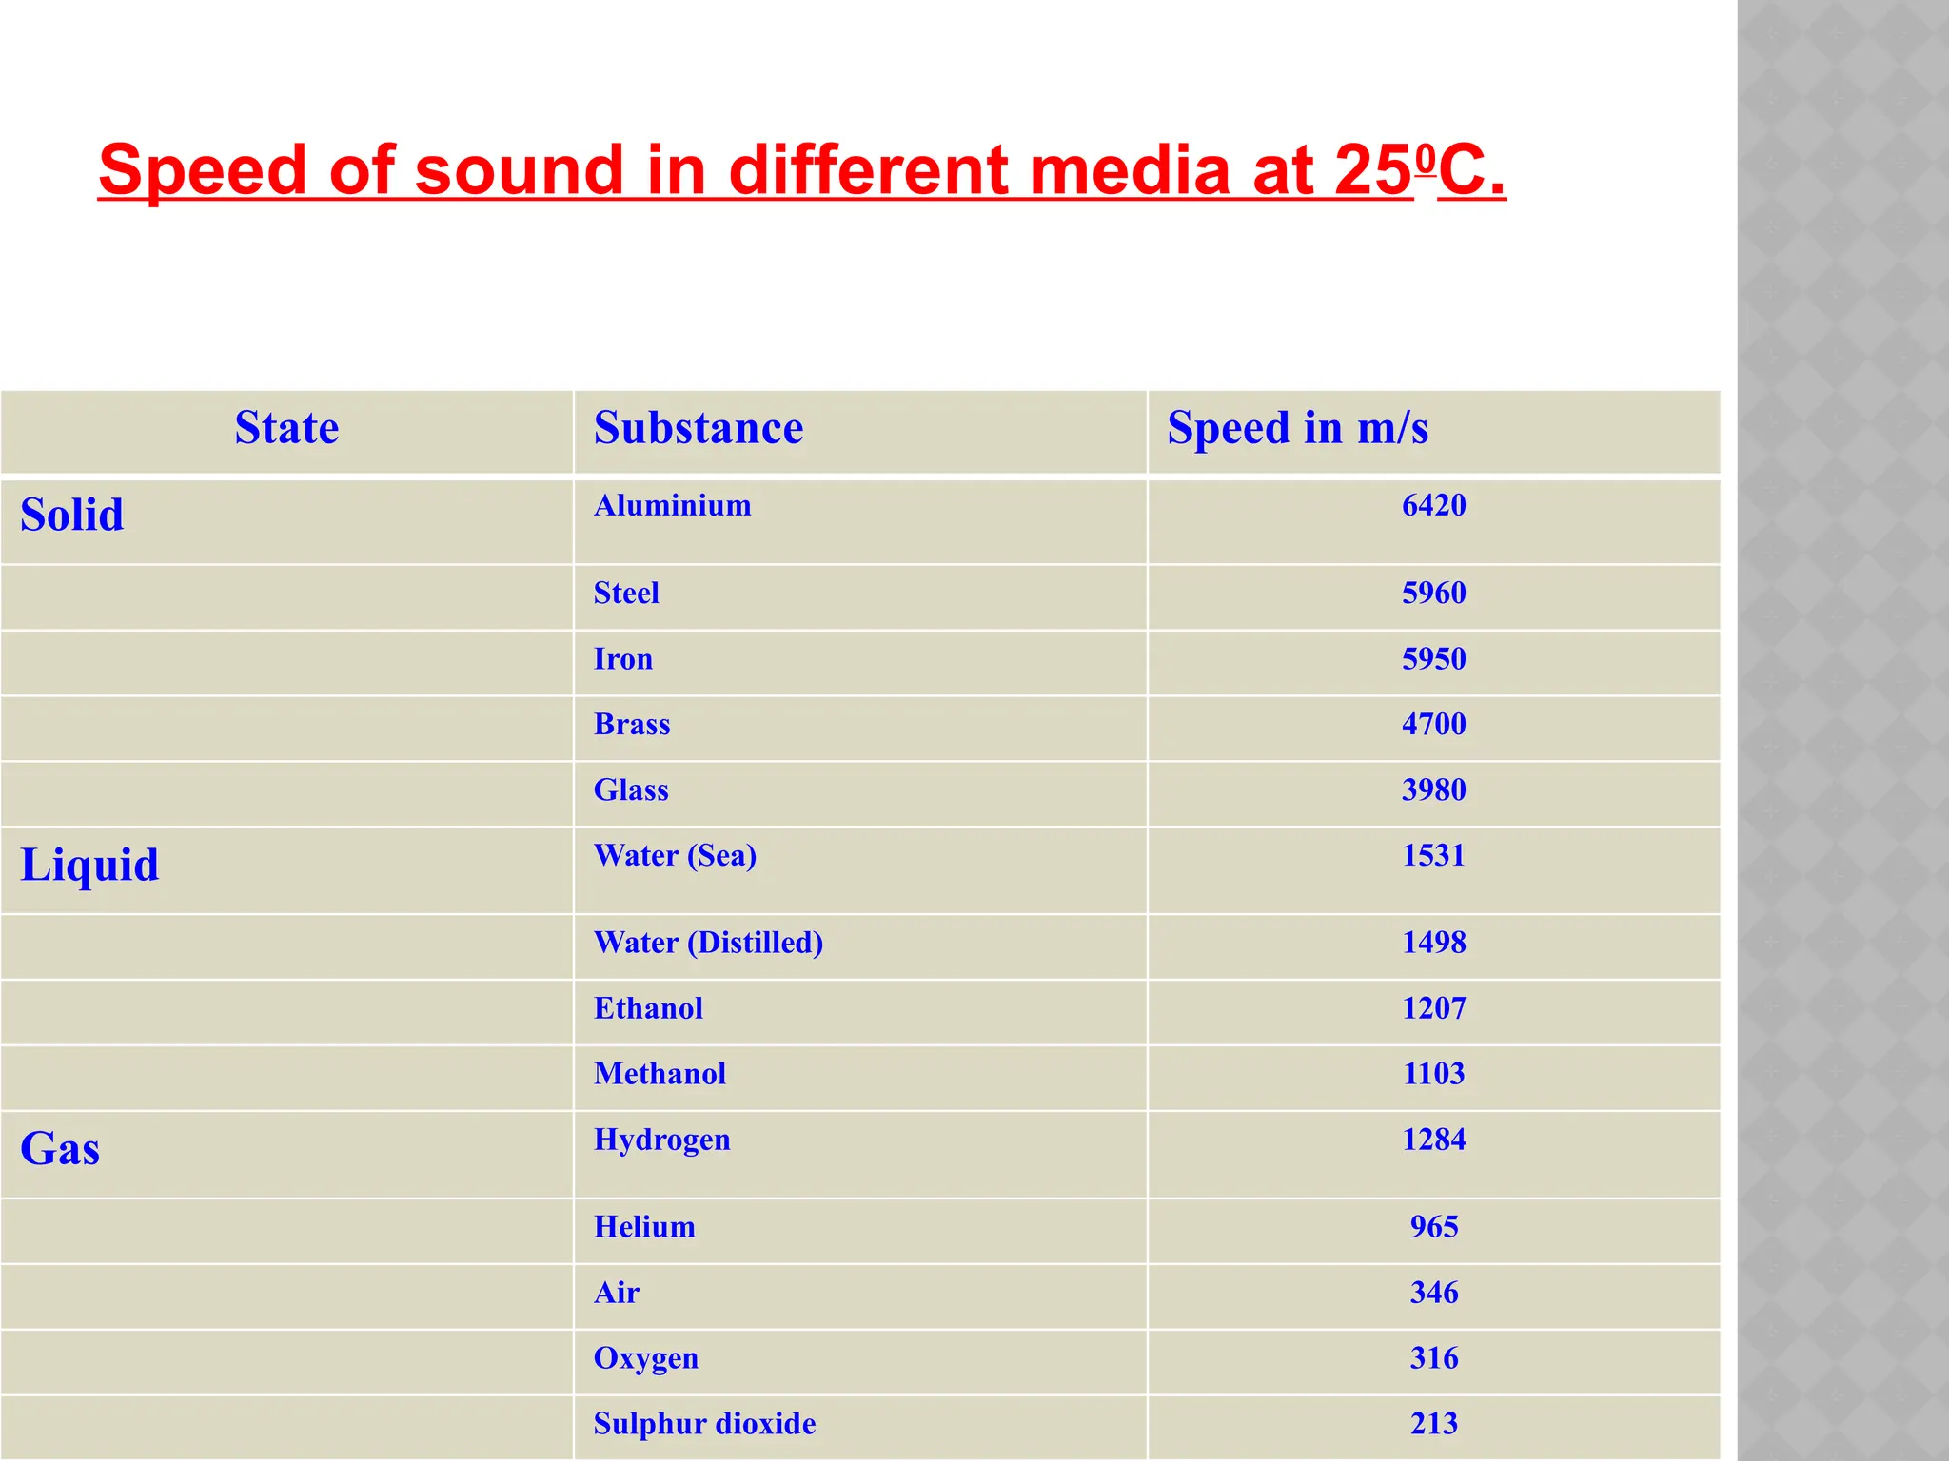Image resolution: width=1949 pixels, height=1461 pixels.
Task: Click the 'Solid' state cell
Action: point(286,521)
